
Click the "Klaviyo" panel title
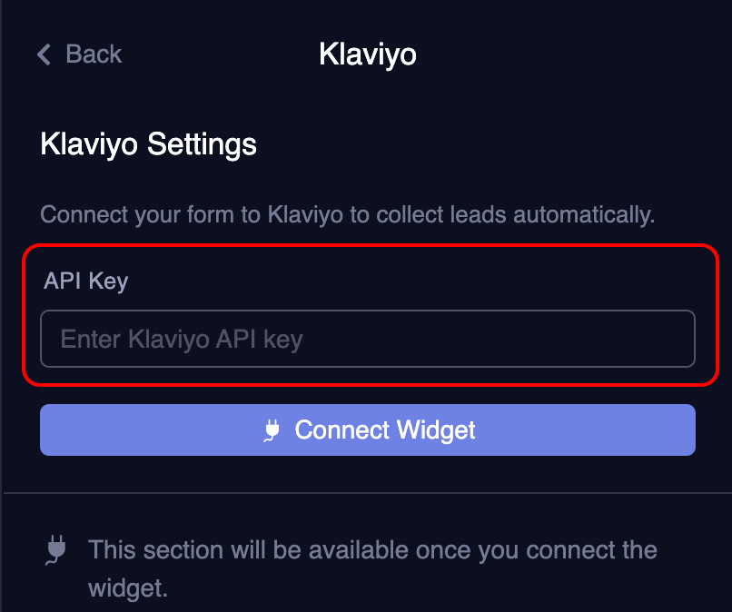coord(368,54)
